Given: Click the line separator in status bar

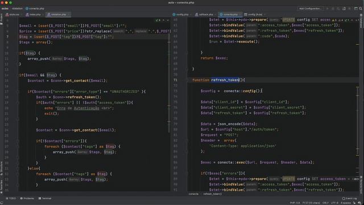Looking at the screenshot, I should pyautogui.click(x=325, y=203).
